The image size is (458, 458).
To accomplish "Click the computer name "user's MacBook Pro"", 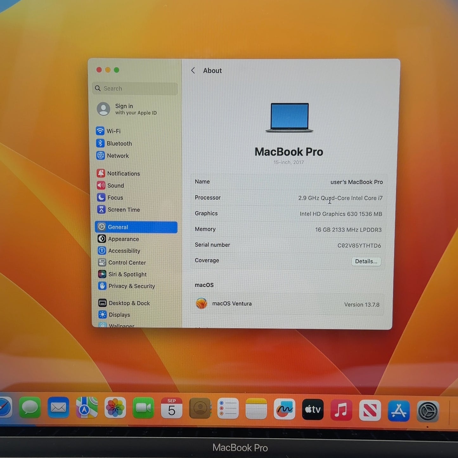I will click(x=357, y=182).
